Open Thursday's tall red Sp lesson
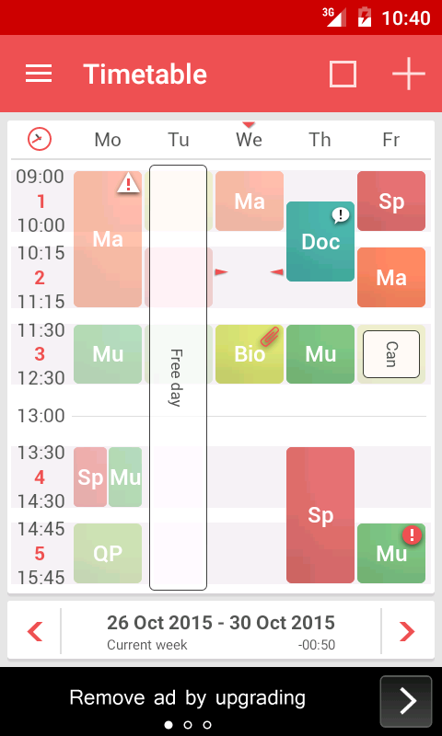Screen dimensions: 442x736 coord(320,515)
